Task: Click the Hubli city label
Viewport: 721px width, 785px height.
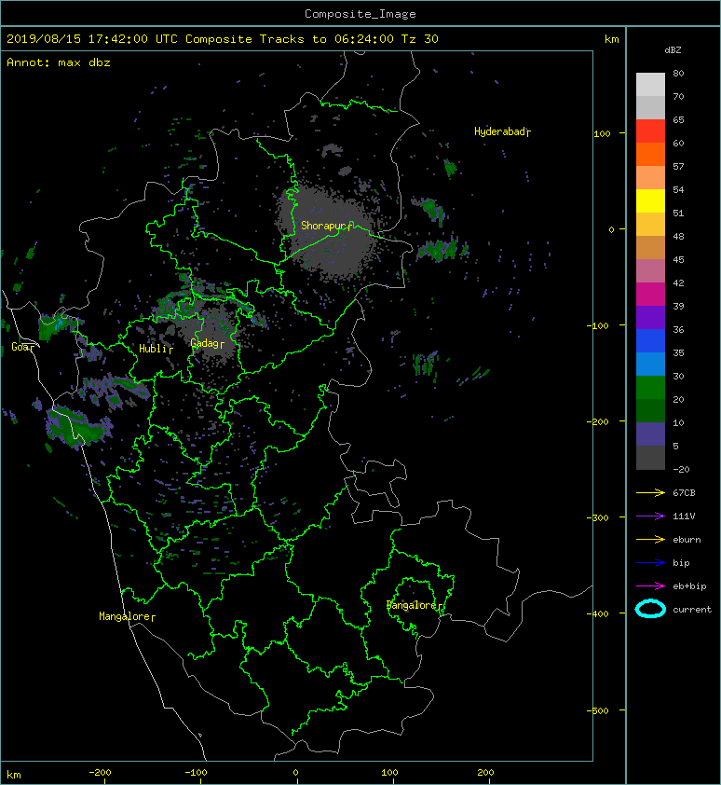Action: [155, 349]
